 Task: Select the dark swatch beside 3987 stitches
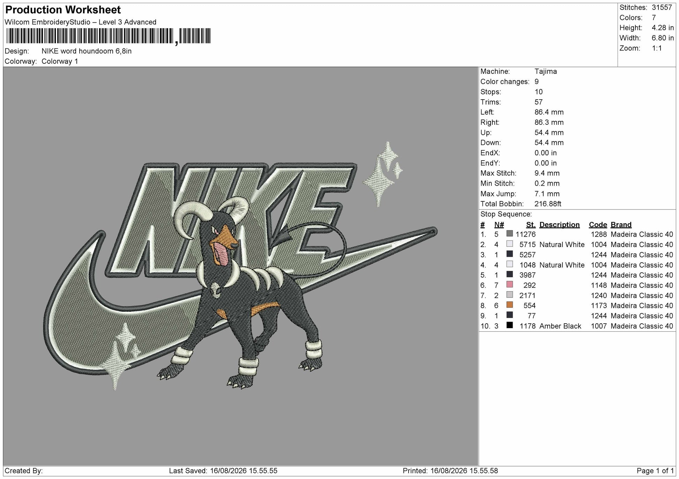(510, 275)
